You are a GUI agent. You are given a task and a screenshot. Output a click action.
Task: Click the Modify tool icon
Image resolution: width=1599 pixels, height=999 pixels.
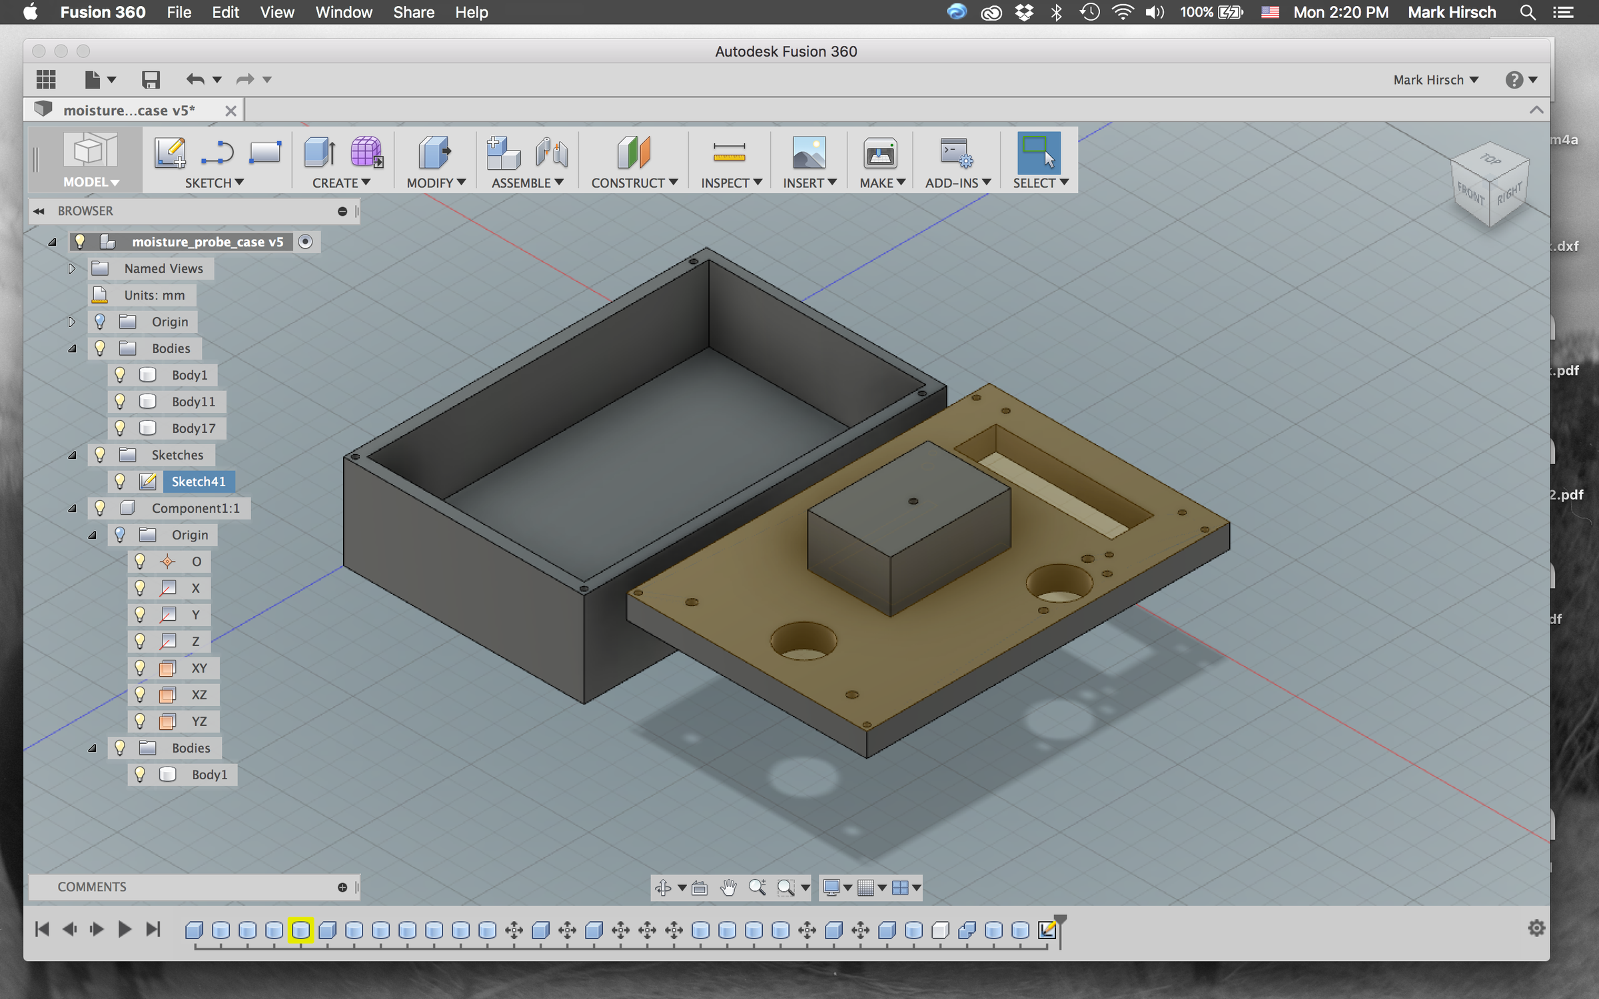click(434, 152)
